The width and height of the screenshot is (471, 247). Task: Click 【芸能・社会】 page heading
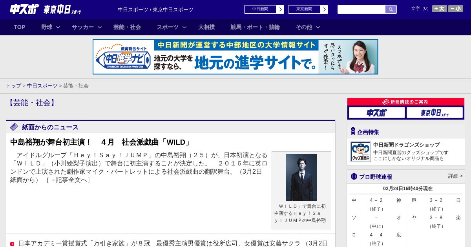pos(32,103)
